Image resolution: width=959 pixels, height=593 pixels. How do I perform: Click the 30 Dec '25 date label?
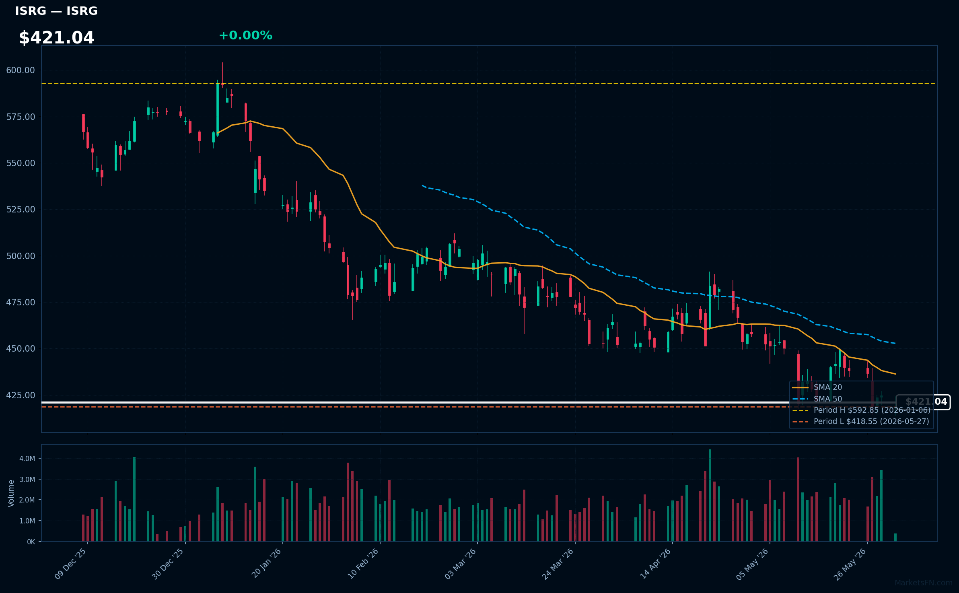click(168, 564)
